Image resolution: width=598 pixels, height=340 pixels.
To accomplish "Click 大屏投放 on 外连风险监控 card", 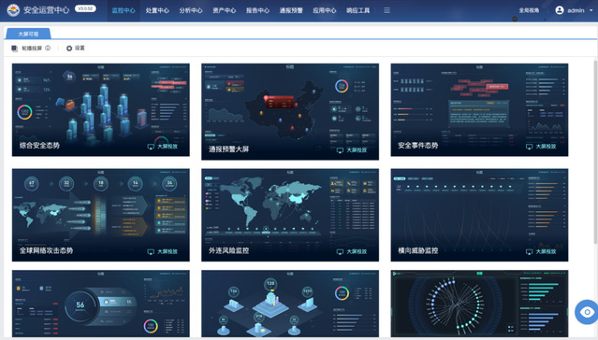I will pyautogui.click(x=352, y=251).
